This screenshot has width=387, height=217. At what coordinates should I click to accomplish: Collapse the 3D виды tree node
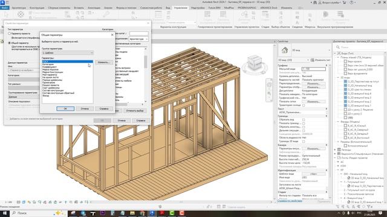[338, 78]
